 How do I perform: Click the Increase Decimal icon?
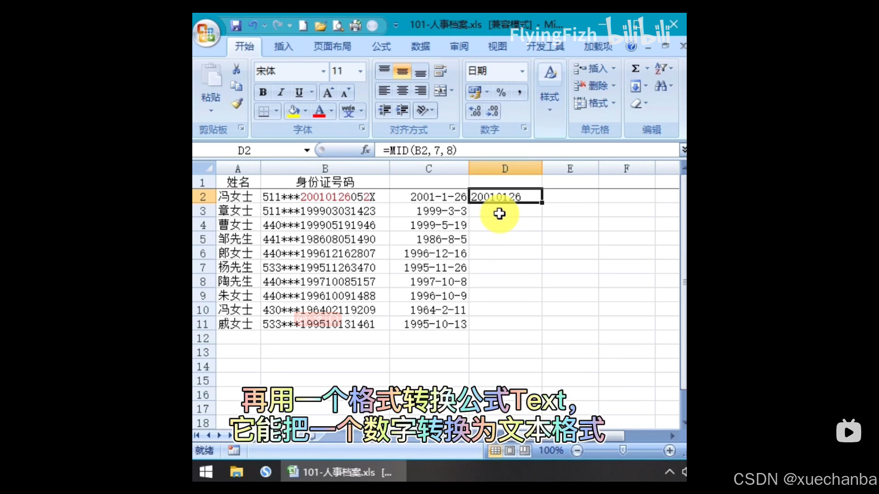[475, 111]
